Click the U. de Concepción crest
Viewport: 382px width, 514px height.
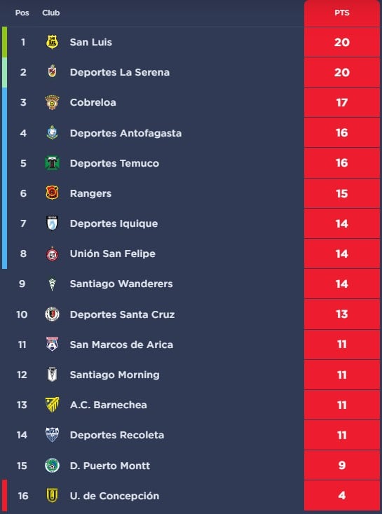coord(52,496)
